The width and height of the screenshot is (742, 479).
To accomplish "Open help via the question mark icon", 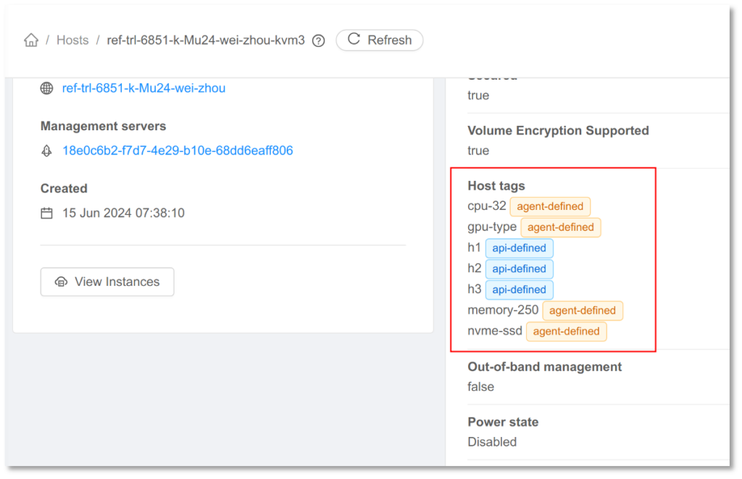I will (x=318, y=41).
